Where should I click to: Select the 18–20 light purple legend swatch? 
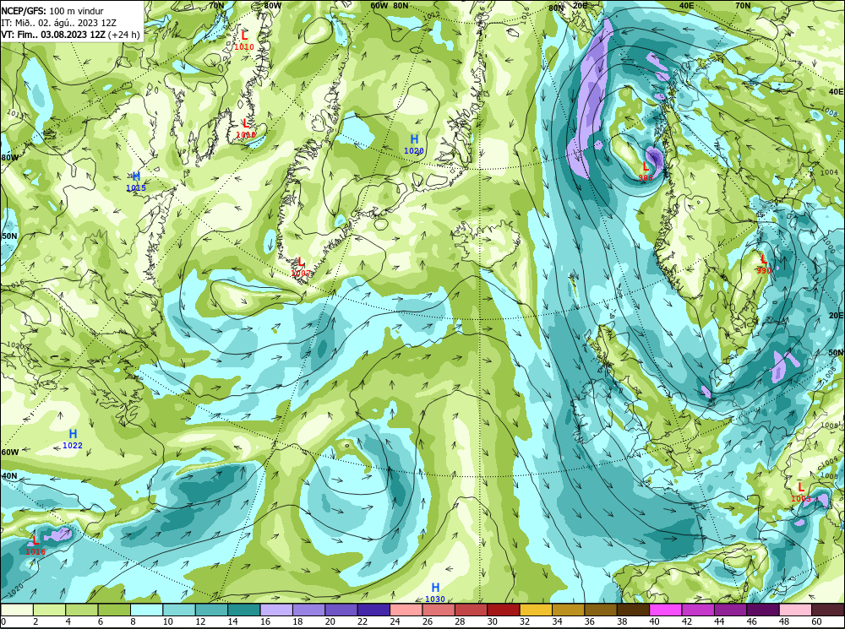click(x=308, y=610)
